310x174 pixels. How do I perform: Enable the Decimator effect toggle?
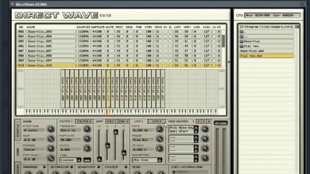click(x=72, y=167)
